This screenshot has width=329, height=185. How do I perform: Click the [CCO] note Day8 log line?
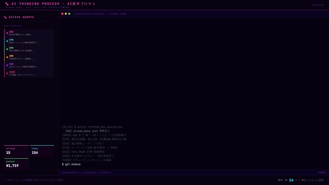tap(83, 152)
